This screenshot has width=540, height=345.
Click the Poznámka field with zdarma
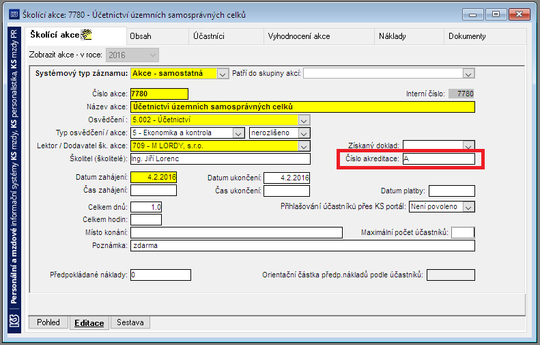[x=302, y=246]
